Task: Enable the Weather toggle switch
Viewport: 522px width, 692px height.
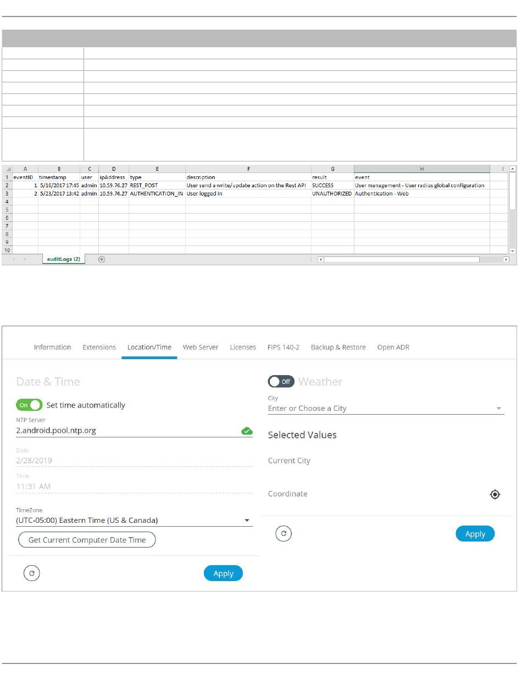Action: (281, 381)
